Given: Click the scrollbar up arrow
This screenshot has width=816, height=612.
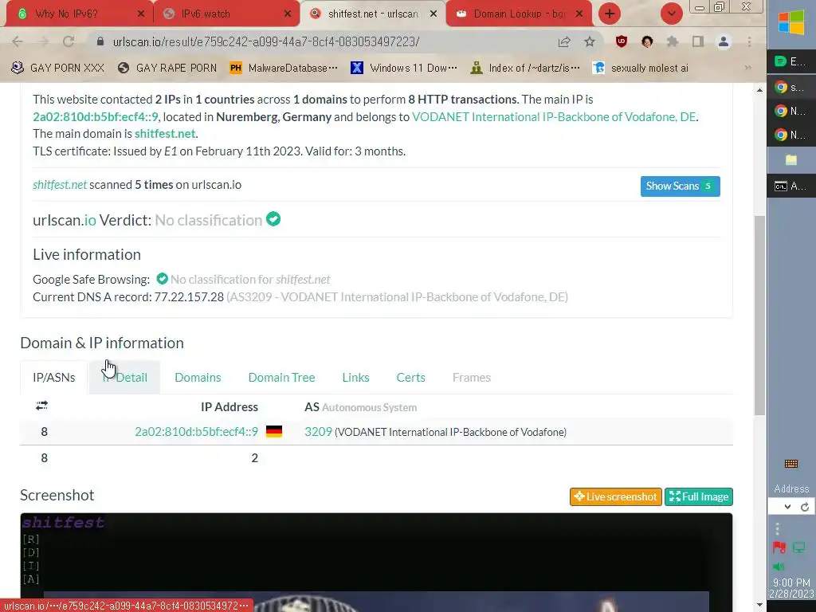Looking at the screenshot, I should coord(759,89).
